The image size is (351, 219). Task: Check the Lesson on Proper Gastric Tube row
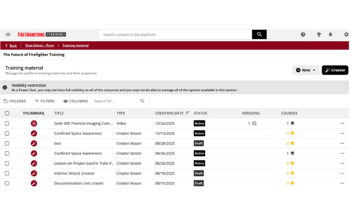(x=7, y=163)
